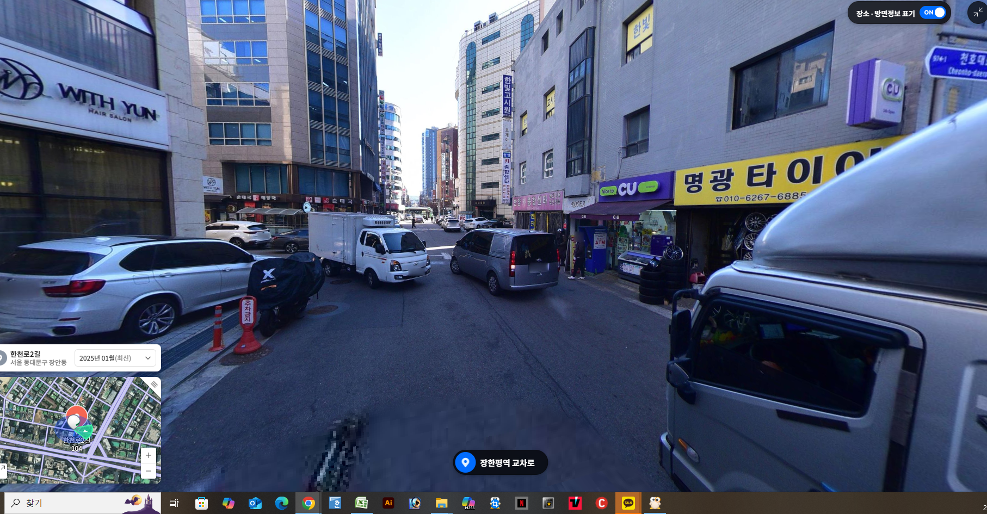
Task: Zoom in the minimap with plus button
Action: pos(149,455)
